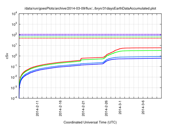Click the plot title file path
This screenshot has height=125, width=178.
click(90, 8)
